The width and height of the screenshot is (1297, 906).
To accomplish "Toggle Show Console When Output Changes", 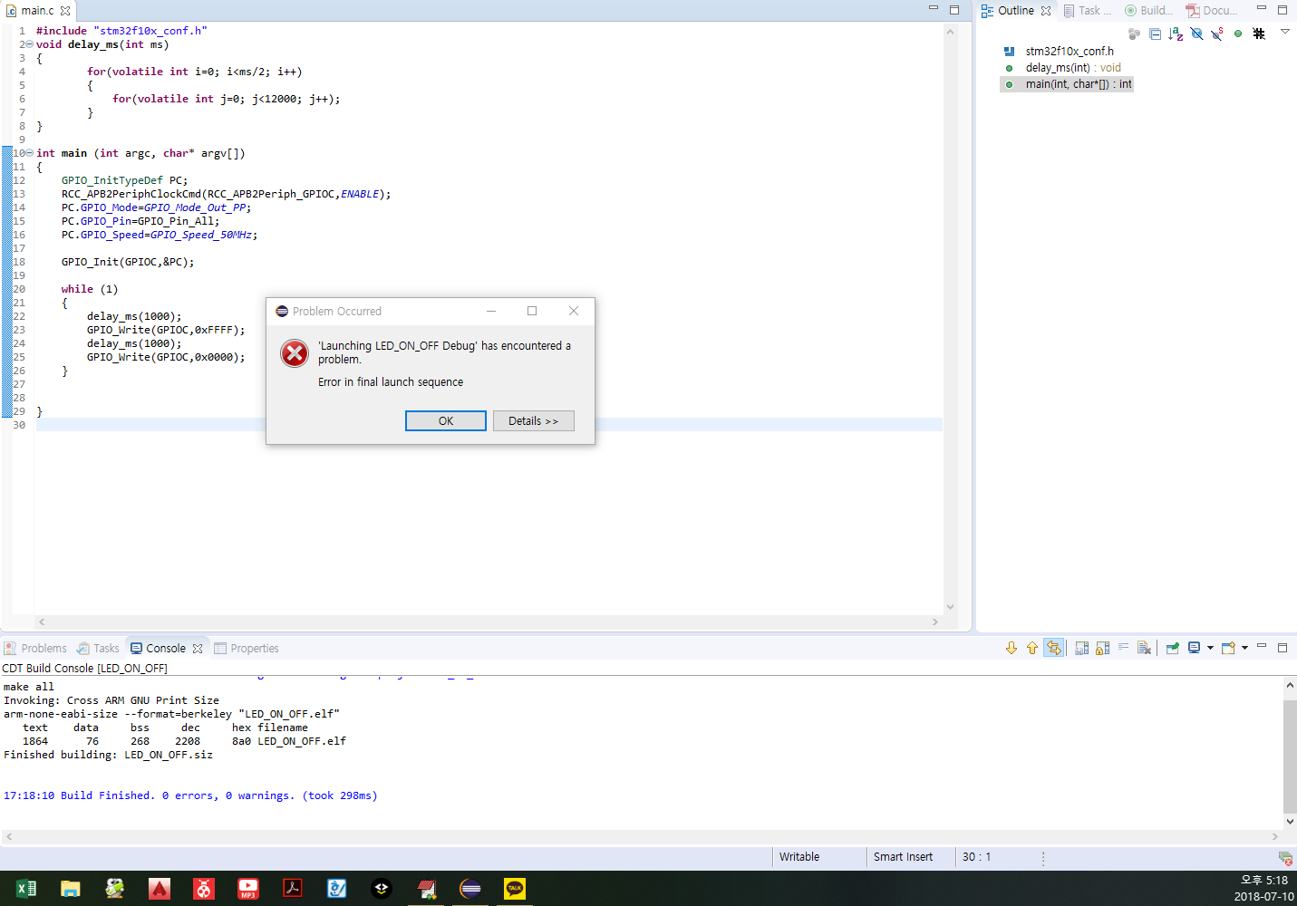I will [x=1053, y=648].
